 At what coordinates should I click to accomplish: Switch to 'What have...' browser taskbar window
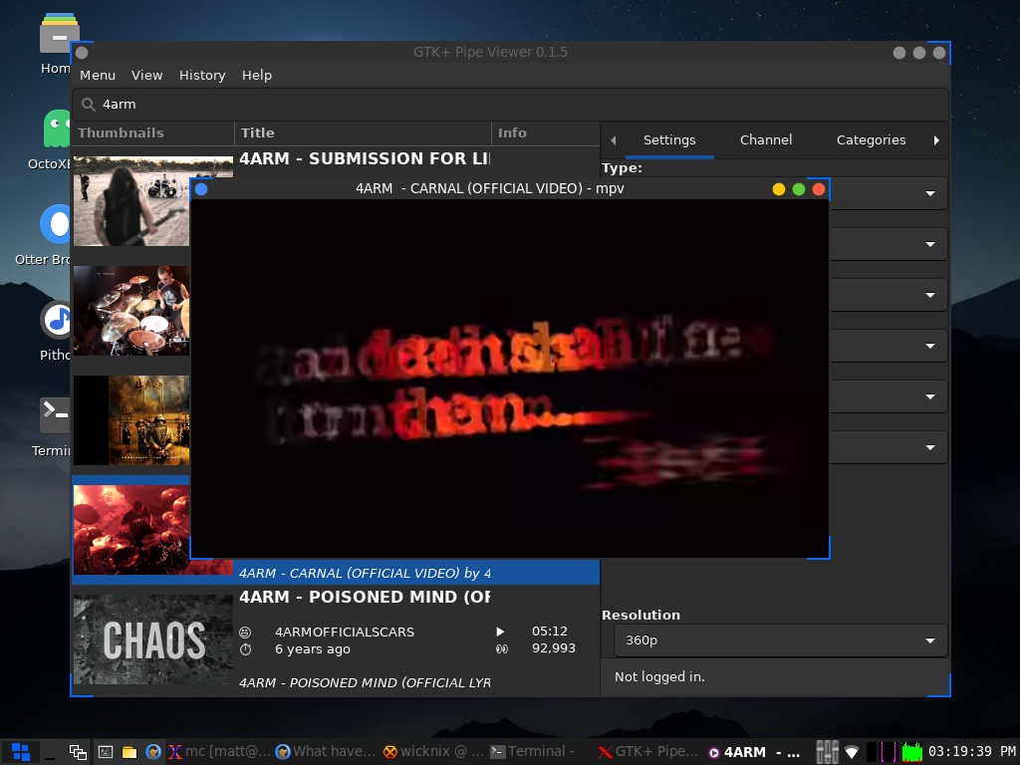tap(326, 752)
